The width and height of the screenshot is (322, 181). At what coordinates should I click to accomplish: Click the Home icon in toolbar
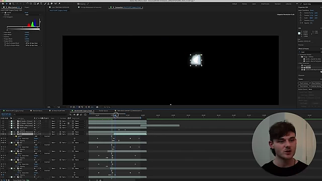(x=3, y=4)
